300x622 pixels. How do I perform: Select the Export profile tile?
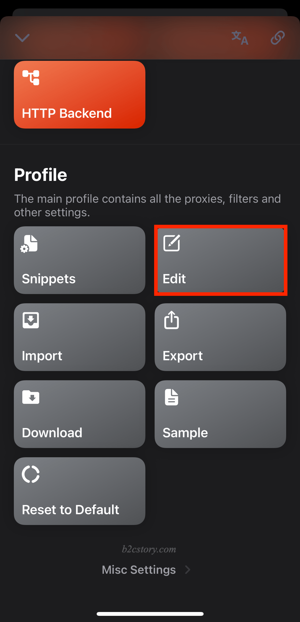pyautogui.click(x=221, y=337)
